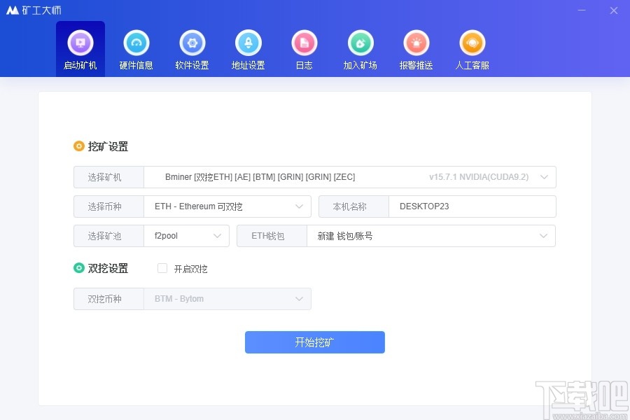The width and height of the screenshot is (630, 420).
Task: Contact 人工客服 customer service
Action: (472, 43)
